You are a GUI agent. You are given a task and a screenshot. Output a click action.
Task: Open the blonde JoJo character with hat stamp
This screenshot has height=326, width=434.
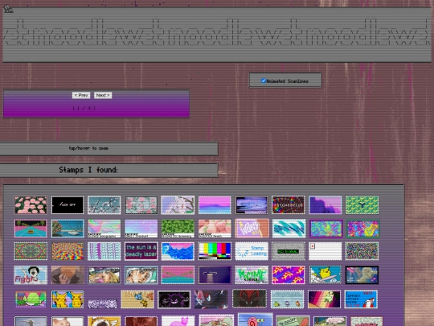click(104, 275)
